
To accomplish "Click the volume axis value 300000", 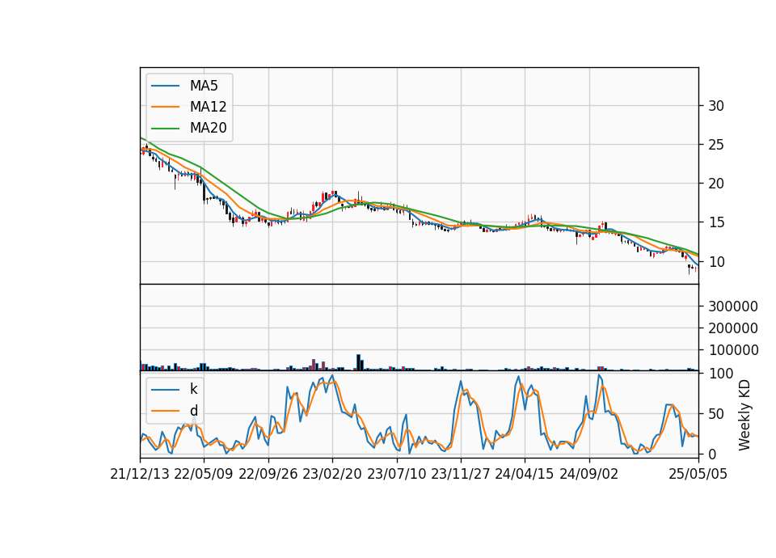I will [x=733, y=306].
